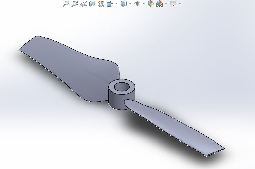Click the Display Style icon
This screenshot has width=255, height=169.
[x=124, y=4]
